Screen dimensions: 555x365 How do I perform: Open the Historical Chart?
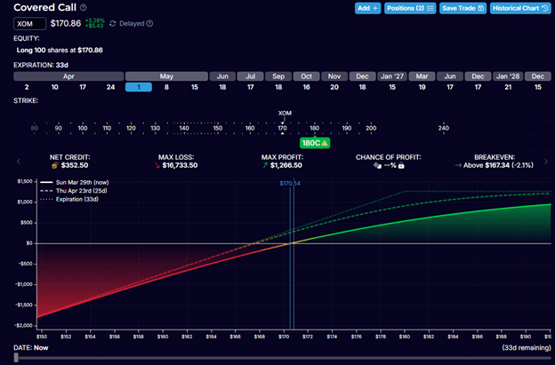pos(520,8)
